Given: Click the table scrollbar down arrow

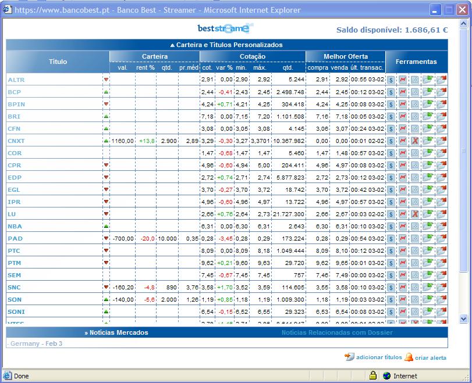Looking at the screenshot, I should [463, 318].
